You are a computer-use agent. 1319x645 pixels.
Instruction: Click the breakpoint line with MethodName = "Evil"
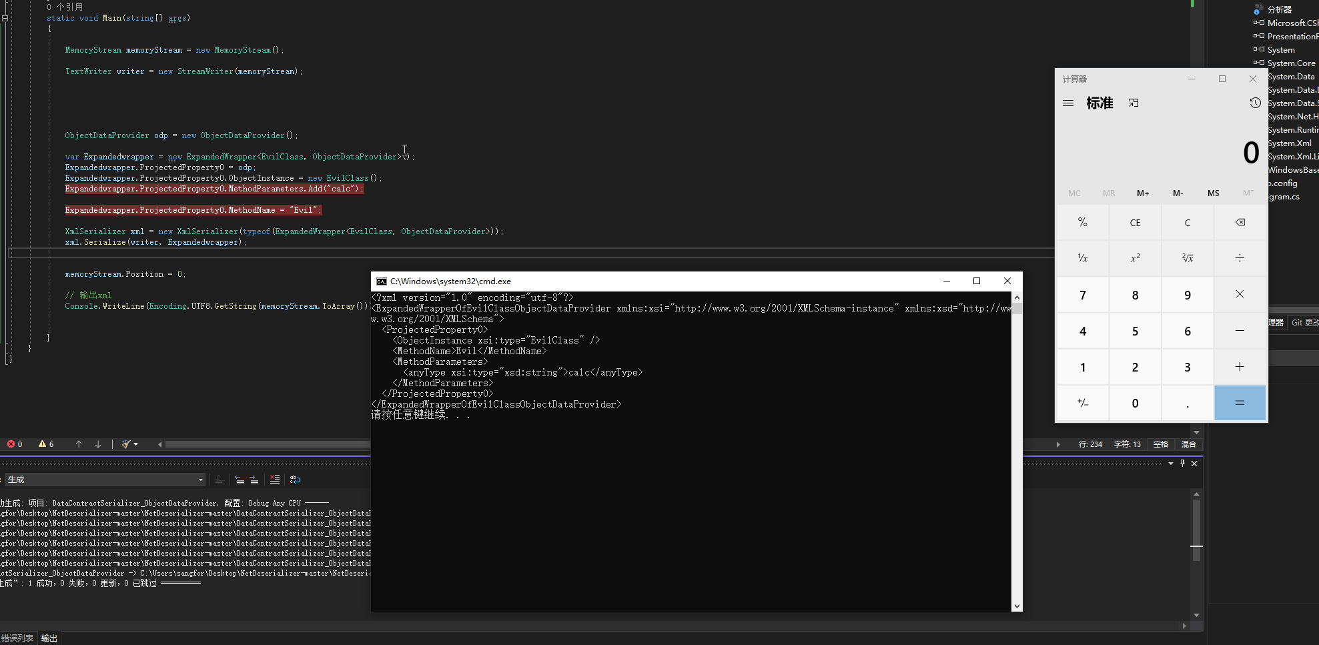pos(193,210)
